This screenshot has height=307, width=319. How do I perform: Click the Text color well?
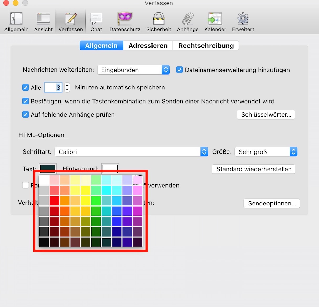coord(48,168)
